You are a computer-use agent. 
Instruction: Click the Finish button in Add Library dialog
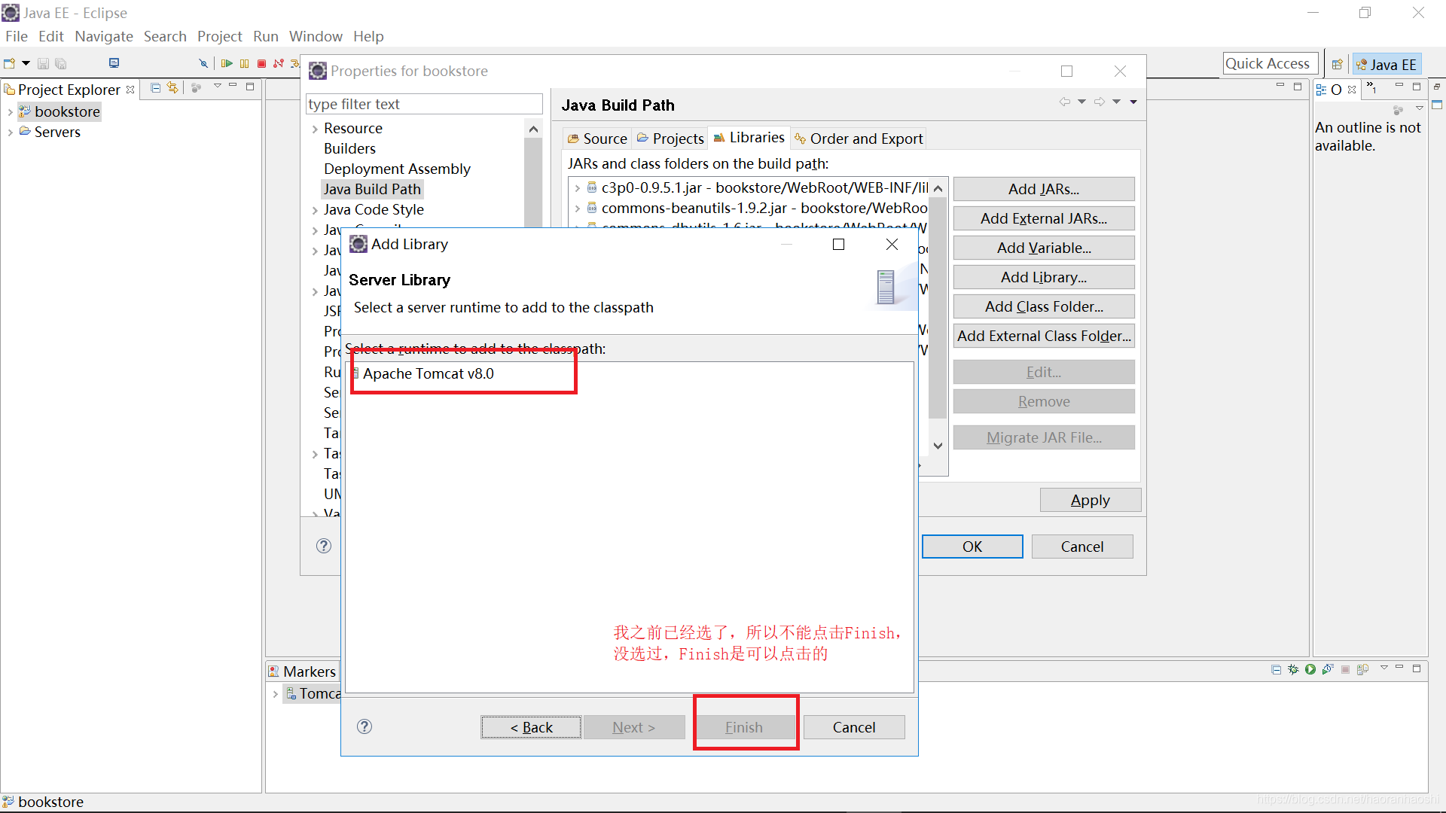[x=744, y=727]
